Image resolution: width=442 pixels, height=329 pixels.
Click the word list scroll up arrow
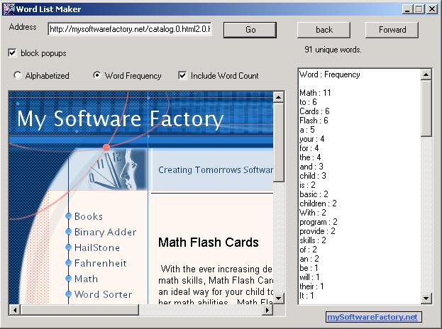[x=426, y=74]
